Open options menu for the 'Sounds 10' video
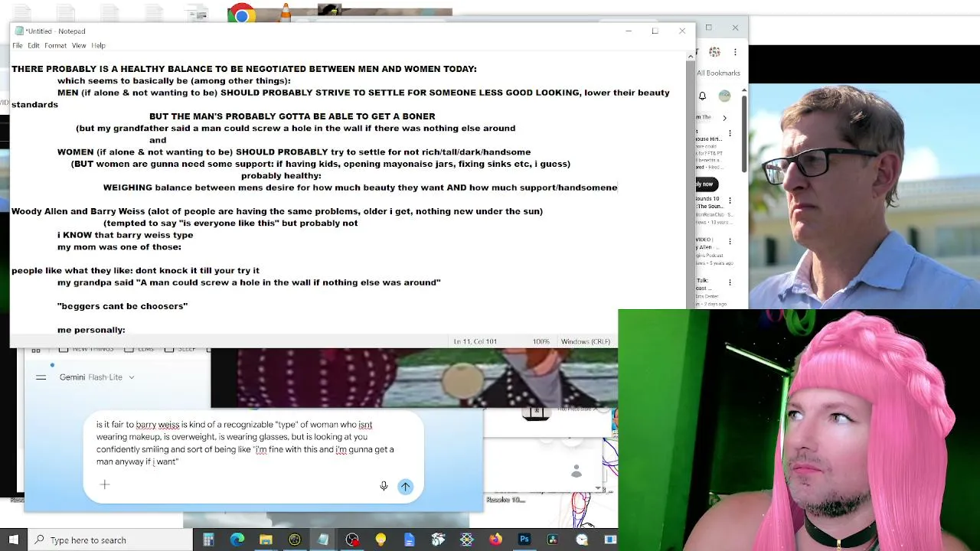 (730, 200)
